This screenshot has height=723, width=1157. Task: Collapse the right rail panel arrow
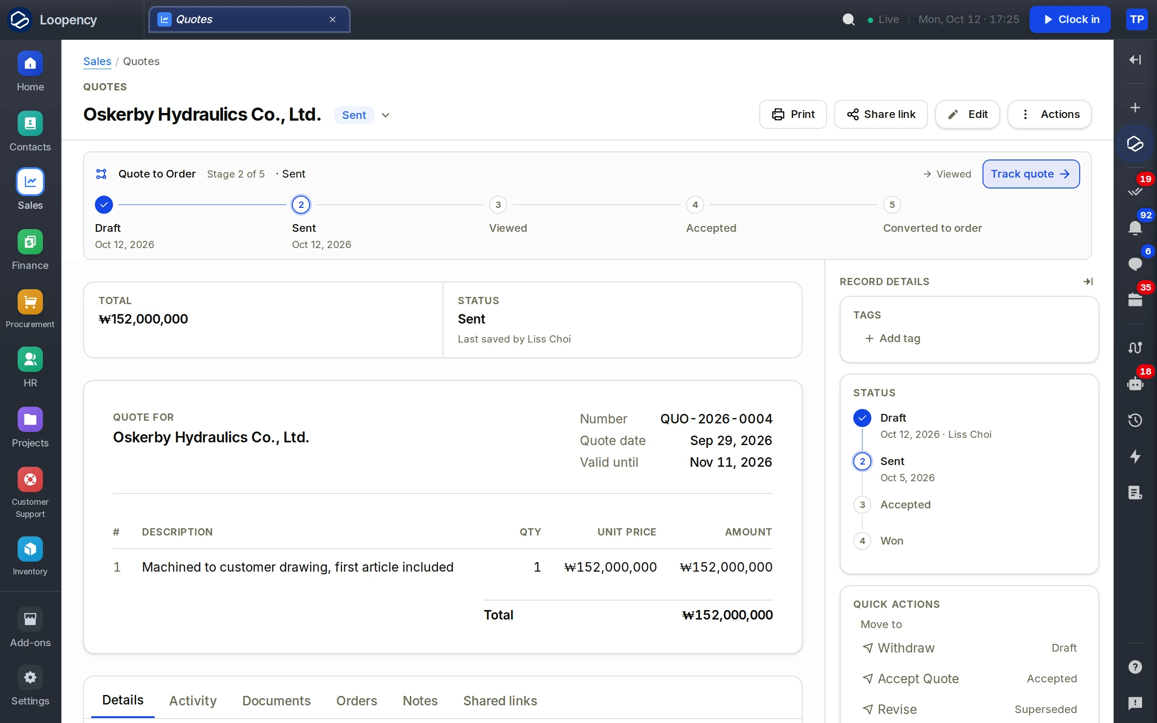click(x=1135, y=60)
